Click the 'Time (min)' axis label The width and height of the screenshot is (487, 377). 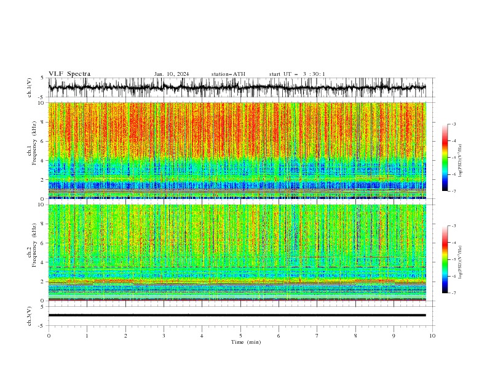[246, 342]
